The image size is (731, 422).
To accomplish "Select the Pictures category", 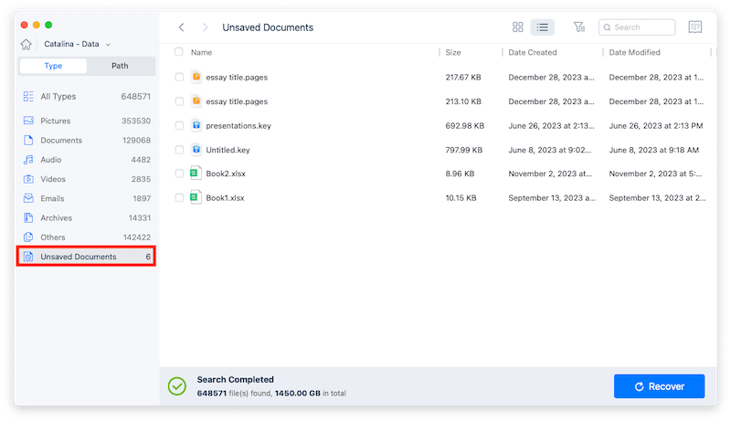I will point(86,121).
